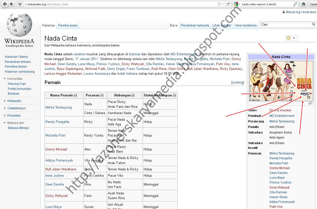Open Primus Yustisio link in infobox
317x209 pixels.
coord(280,182)
